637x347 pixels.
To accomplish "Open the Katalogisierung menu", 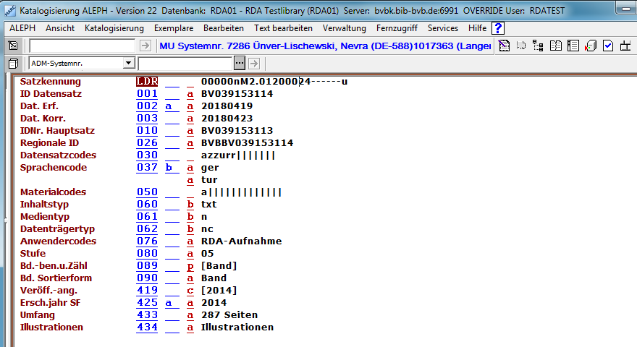I will [114, 28].
